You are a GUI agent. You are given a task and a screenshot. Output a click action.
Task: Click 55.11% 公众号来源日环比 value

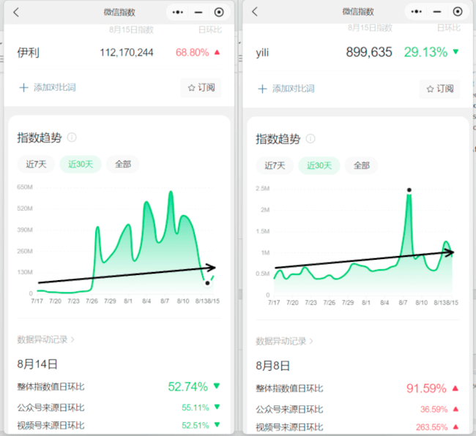click(x=196, y=407)
